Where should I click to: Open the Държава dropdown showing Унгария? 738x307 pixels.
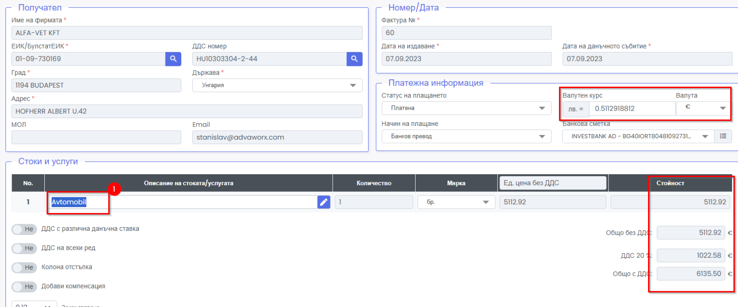(277, 85)
